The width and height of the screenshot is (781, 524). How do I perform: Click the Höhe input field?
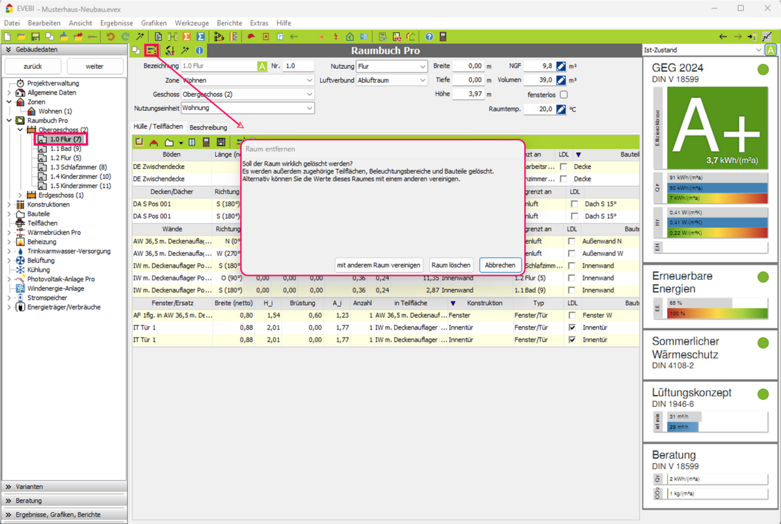tap(467, 94)
